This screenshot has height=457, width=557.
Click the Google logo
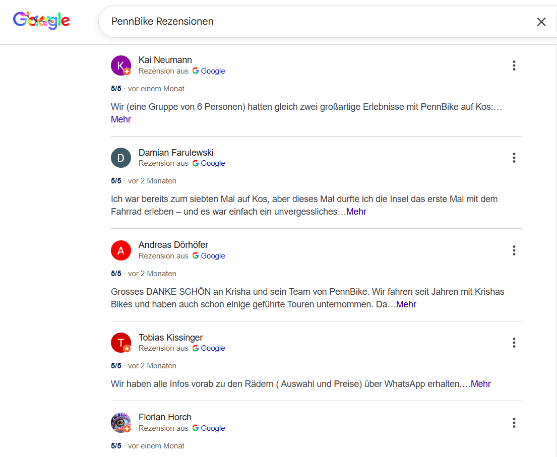41,20
